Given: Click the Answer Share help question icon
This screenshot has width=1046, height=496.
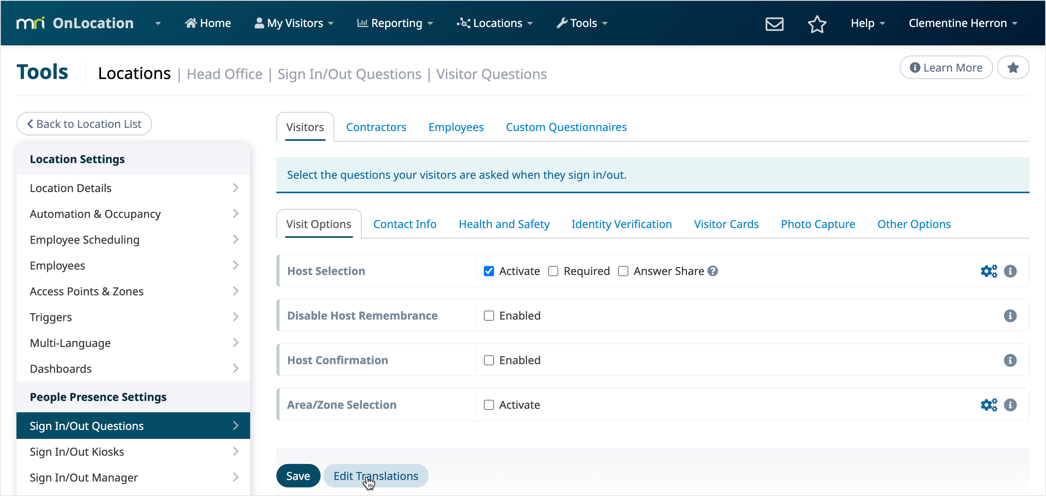Looking at the screenshot, I should pos(712,271).
